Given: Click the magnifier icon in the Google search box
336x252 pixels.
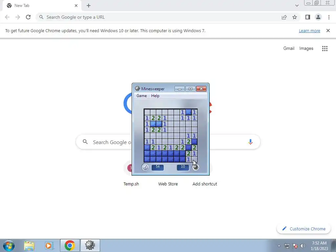Looking at the screenshot, I should [x=85, y=142].
